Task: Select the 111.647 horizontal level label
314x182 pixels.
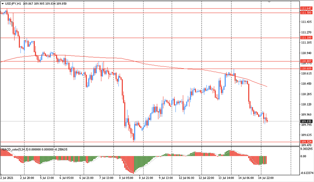Action: point(306,8)
